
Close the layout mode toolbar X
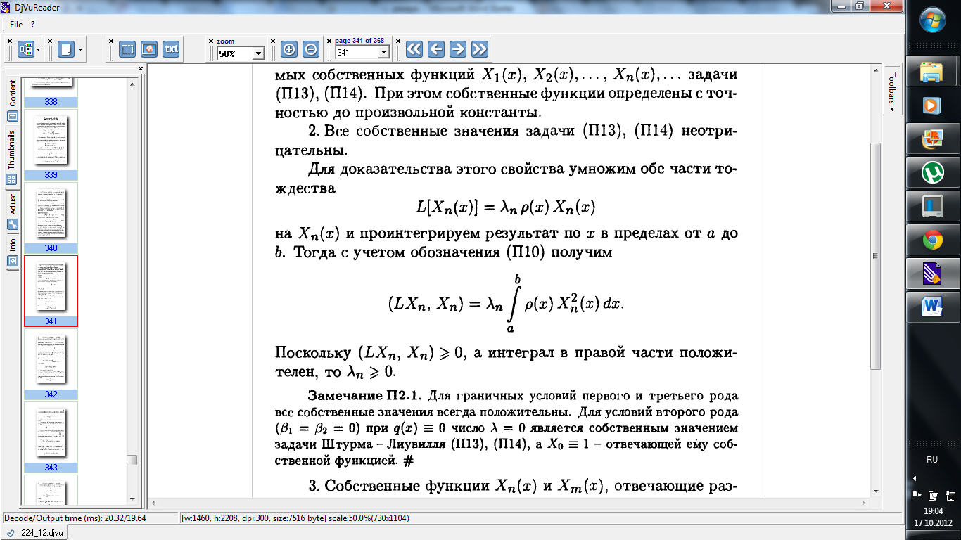pos(10,41)
